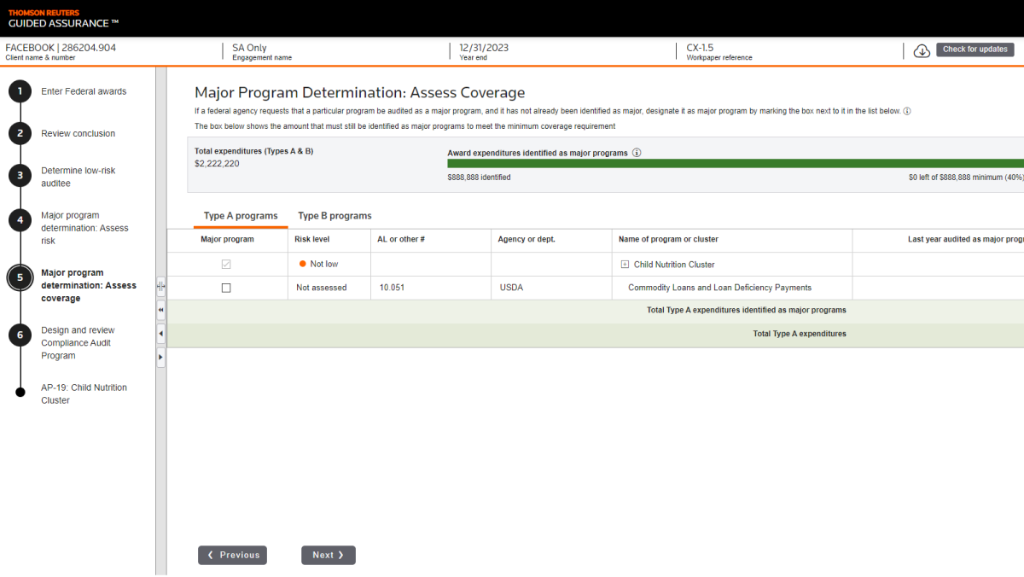The width and height of the screenshot is (1024, 577).
Task: Go back with the Previous button
Action: click(232, 555)
